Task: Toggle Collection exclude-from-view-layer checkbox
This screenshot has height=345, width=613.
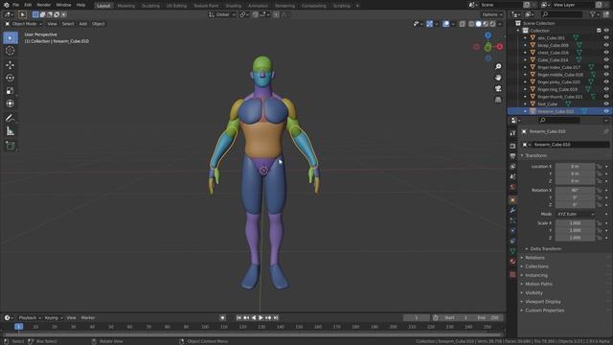Action: (x=599, y=31)
